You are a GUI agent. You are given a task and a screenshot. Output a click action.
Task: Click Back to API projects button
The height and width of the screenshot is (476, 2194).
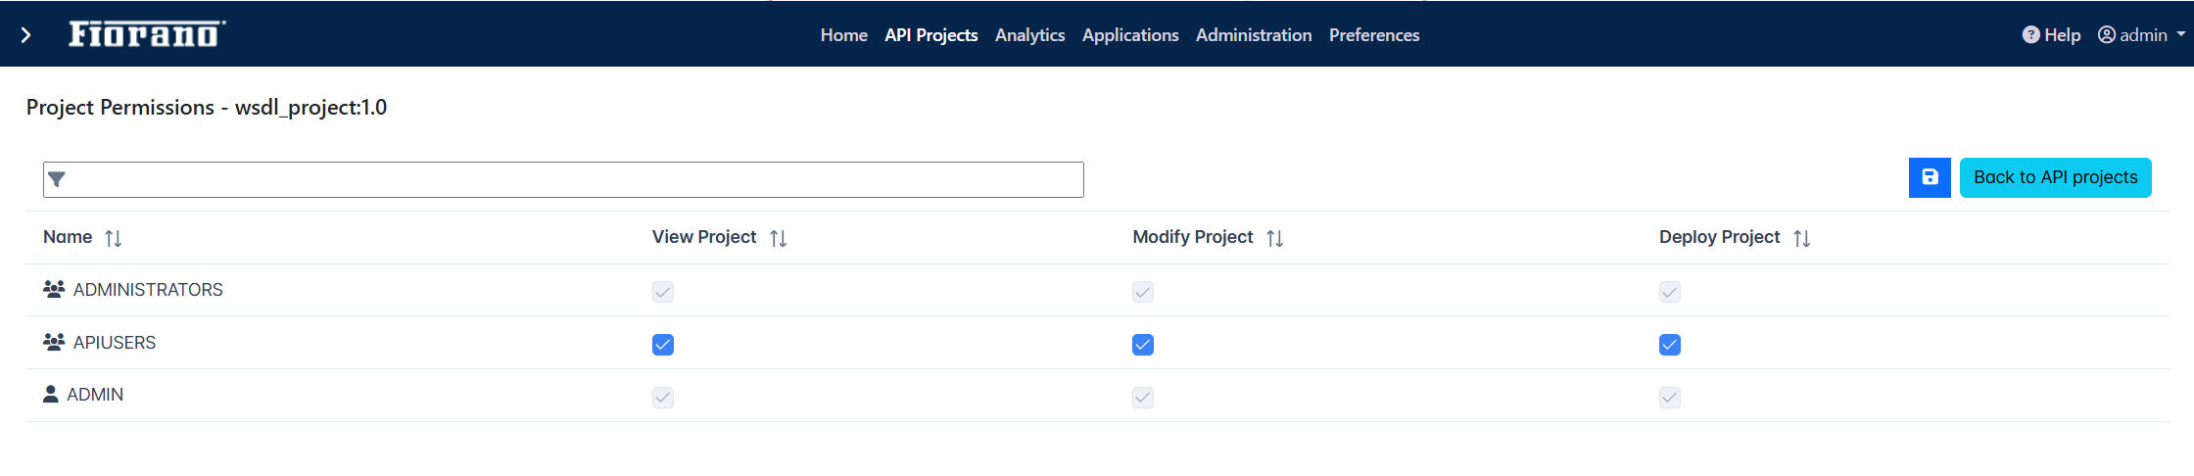pos(2056,177)
